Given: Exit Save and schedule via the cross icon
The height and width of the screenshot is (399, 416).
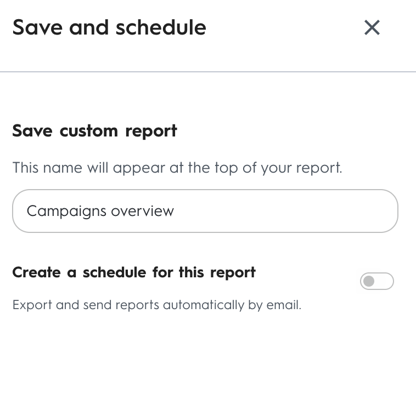Looking at the screenshot, I should click(x=372, y=27).
